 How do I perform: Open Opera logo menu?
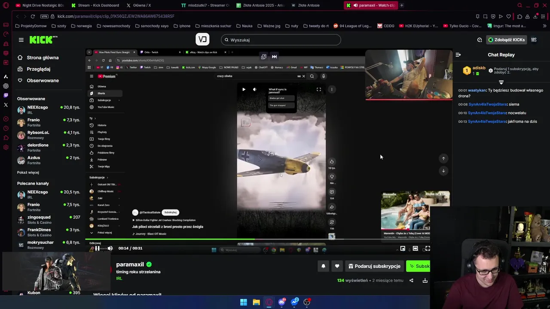click(6, 5)
